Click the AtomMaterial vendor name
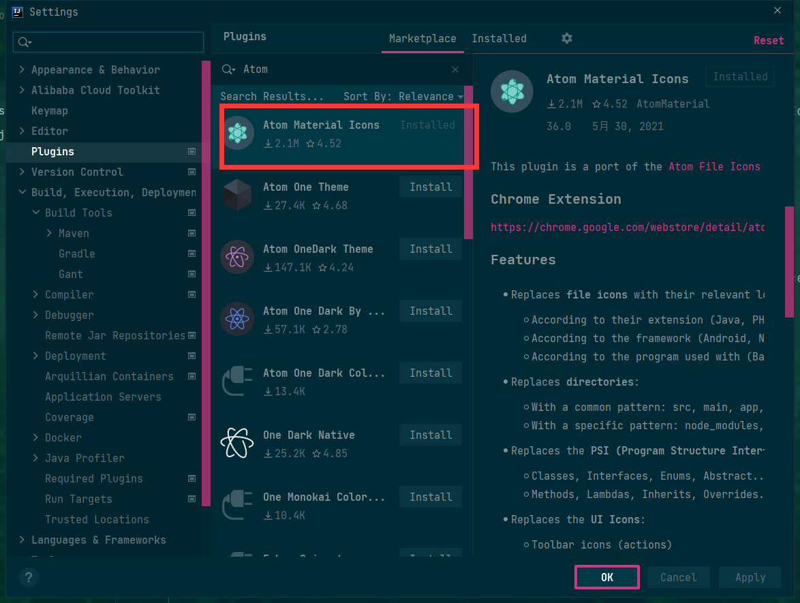Screen dimensions: 800x603 (x=673, y=104)
